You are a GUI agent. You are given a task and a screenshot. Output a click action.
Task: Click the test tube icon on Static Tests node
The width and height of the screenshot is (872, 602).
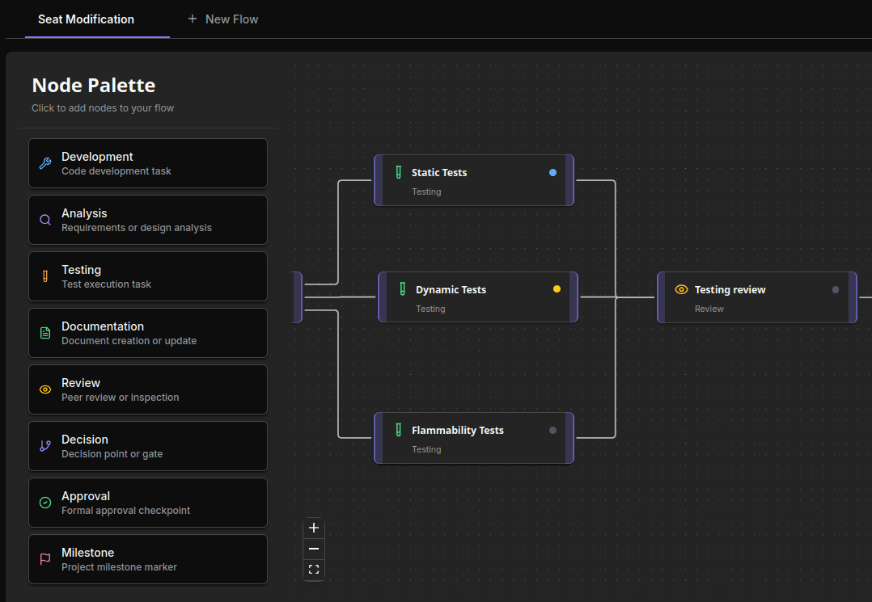(398, 172)
